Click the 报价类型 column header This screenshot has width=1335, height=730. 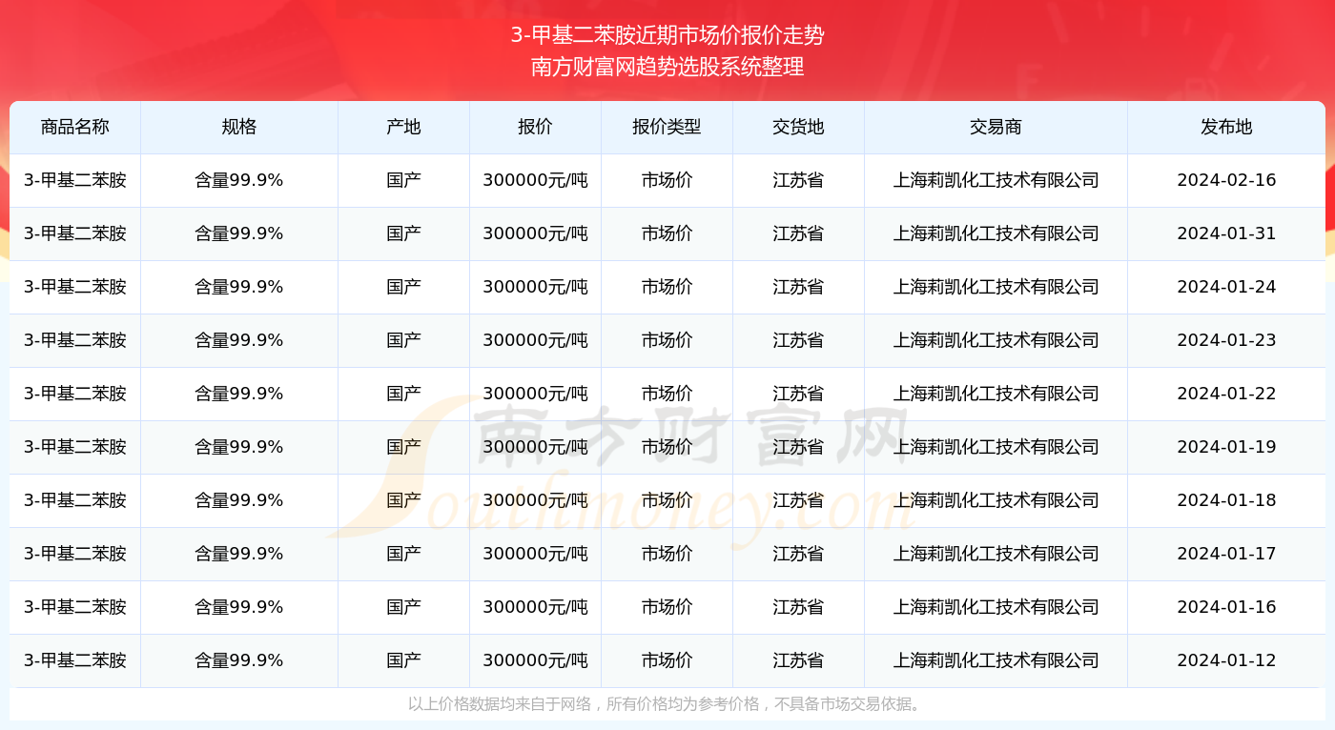[x=667, y=127]
